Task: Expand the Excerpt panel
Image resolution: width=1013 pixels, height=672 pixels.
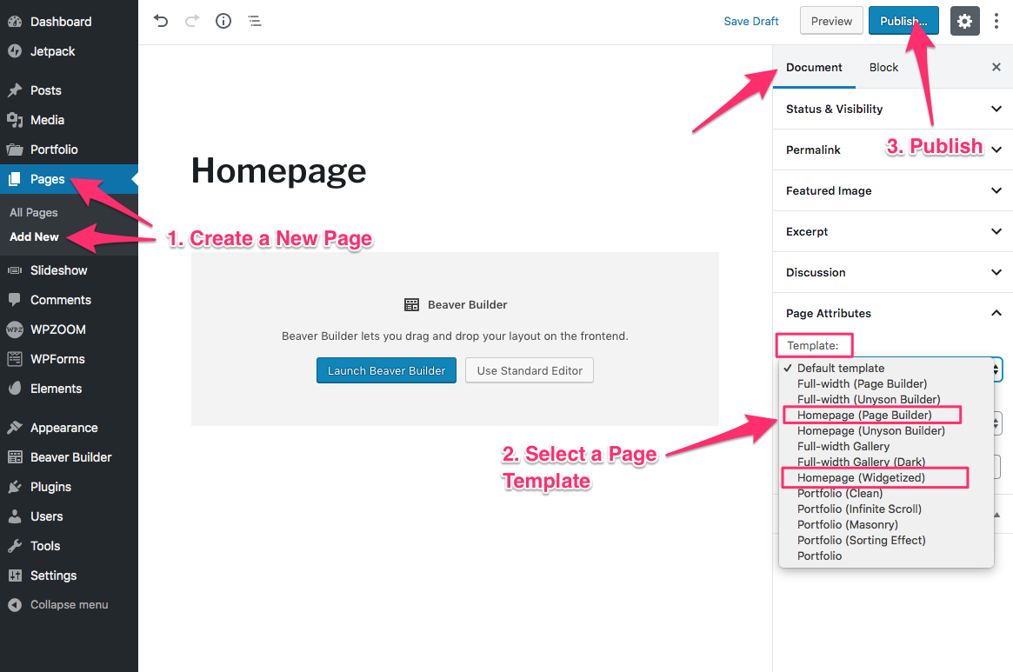Action: click(893, 231)
